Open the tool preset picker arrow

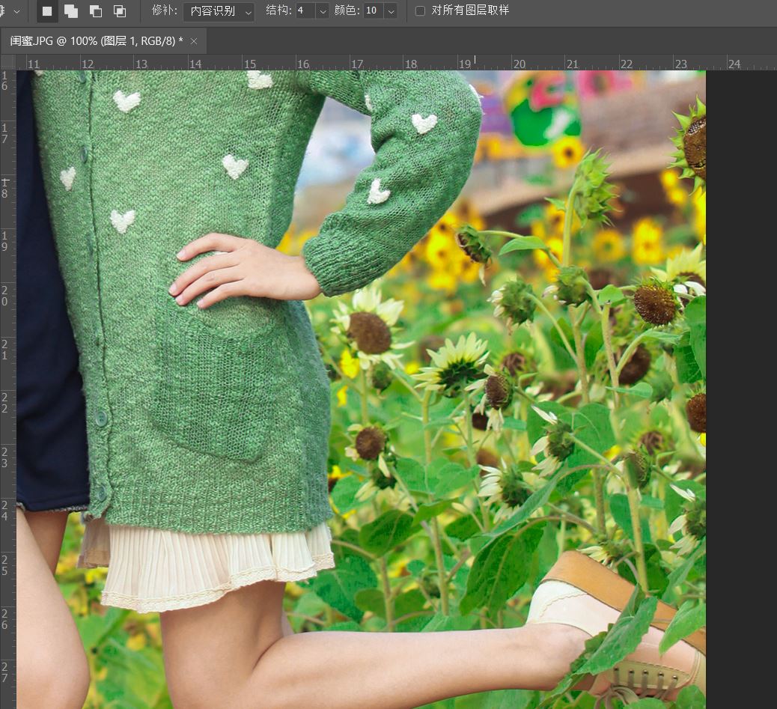coord(16,11)
